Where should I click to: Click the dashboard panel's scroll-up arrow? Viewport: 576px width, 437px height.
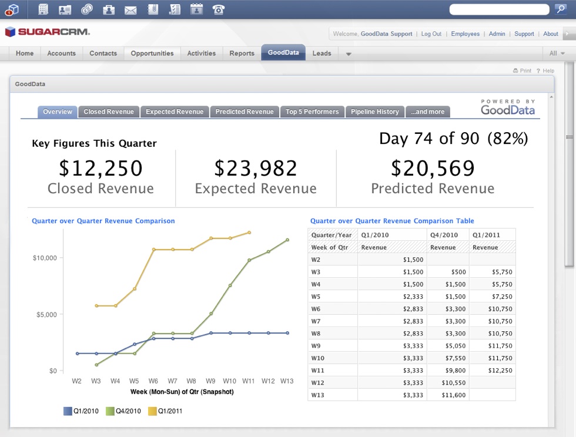click(551, 97)
